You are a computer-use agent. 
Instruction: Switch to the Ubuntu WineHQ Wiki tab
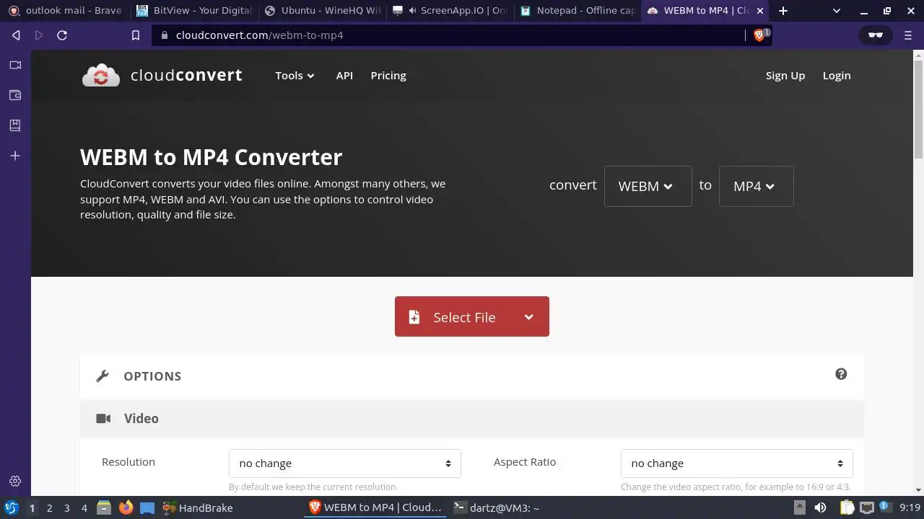(322, 11)
